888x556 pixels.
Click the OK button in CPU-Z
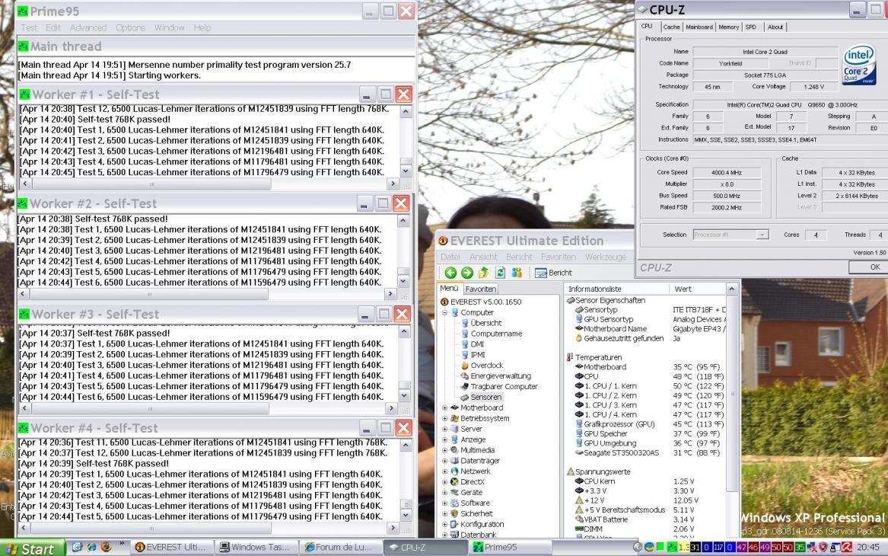[x=869, y=267]
